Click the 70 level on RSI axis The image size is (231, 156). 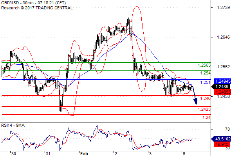pos(227,129)
